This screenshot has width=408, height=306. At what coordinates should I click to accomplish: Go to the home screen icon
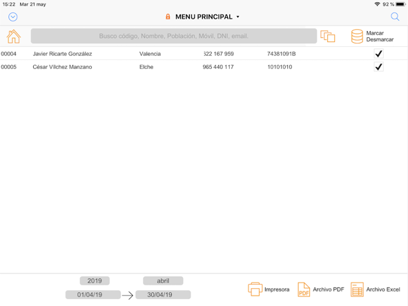14,36
